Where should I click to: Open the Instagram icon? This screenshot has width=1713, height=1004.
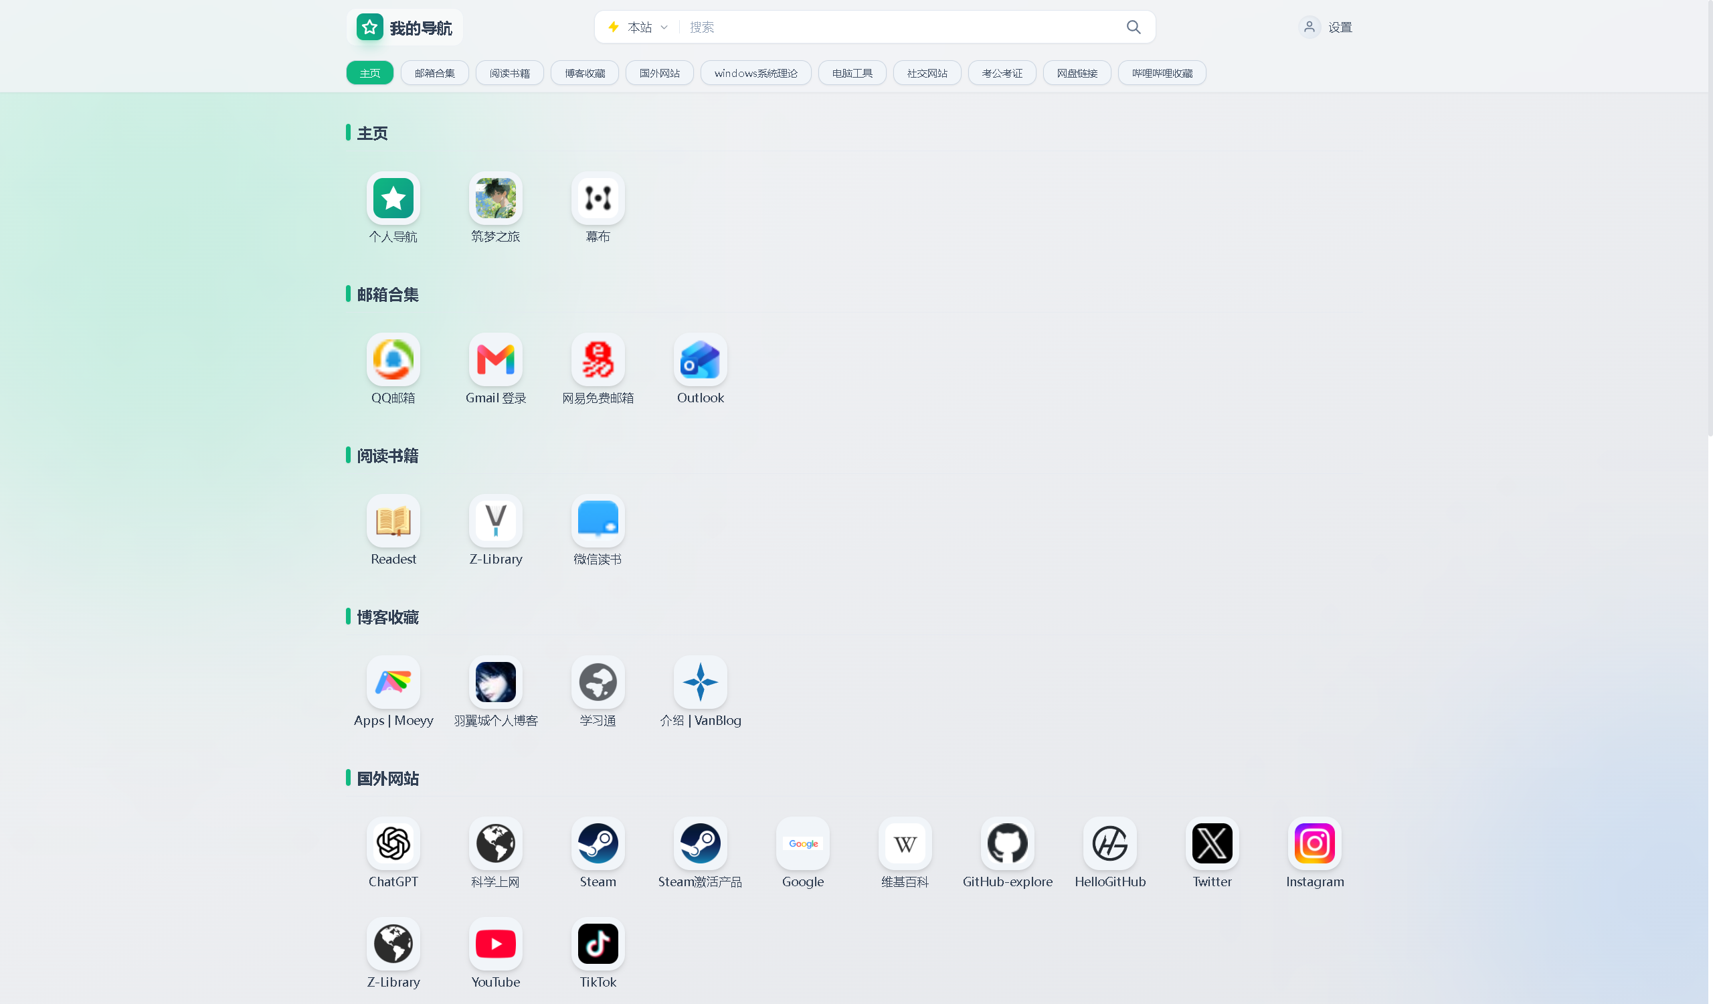pyautogui.click(x=1315, y=843)
